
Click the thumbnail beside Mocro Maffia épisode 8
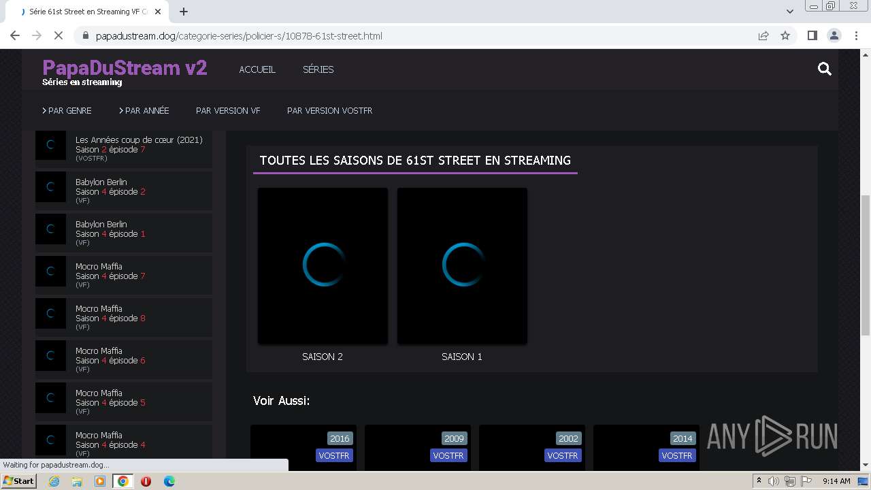pyautogui.click(x=50, y=314)
